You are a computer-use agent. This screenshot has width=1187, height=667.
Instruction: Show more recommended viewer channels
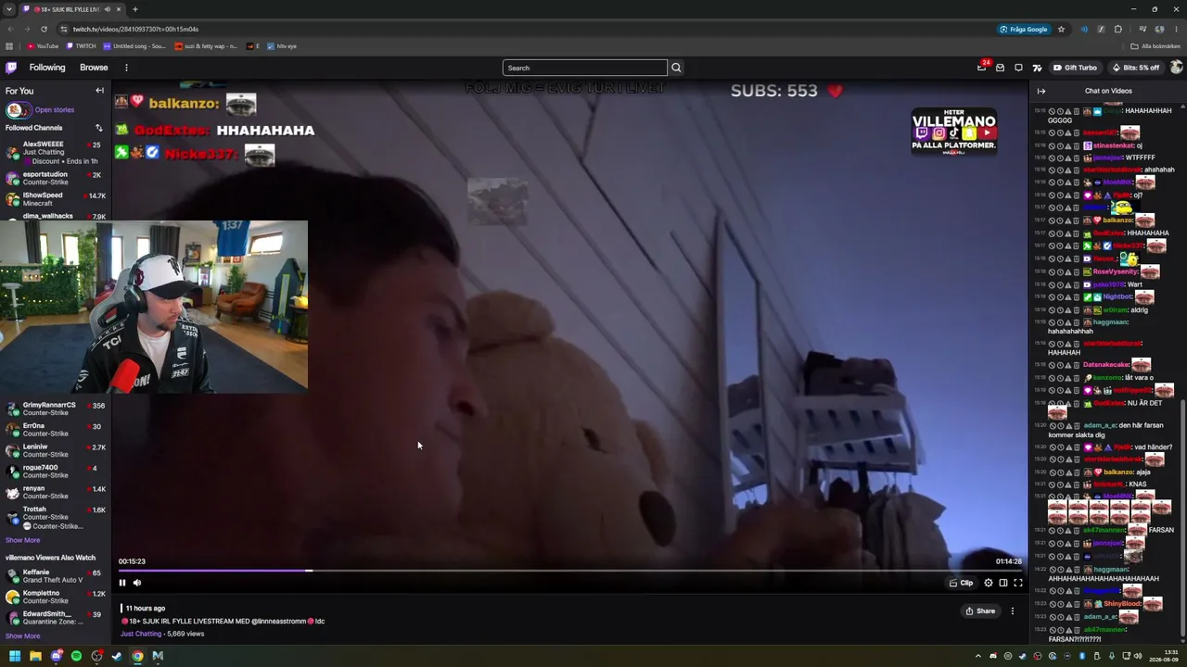click(23, 636)
